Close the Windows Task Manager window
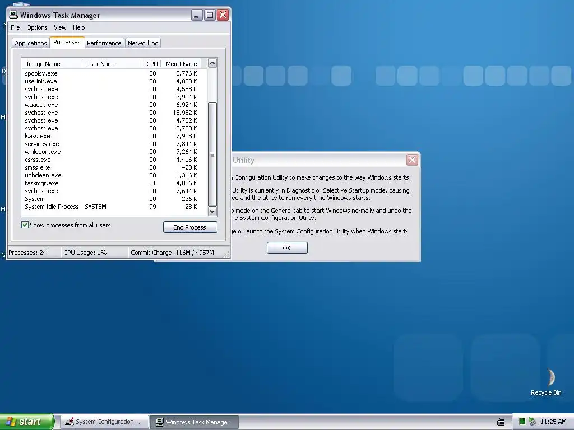This screenshot has width=574, height=430. point(223,15)
